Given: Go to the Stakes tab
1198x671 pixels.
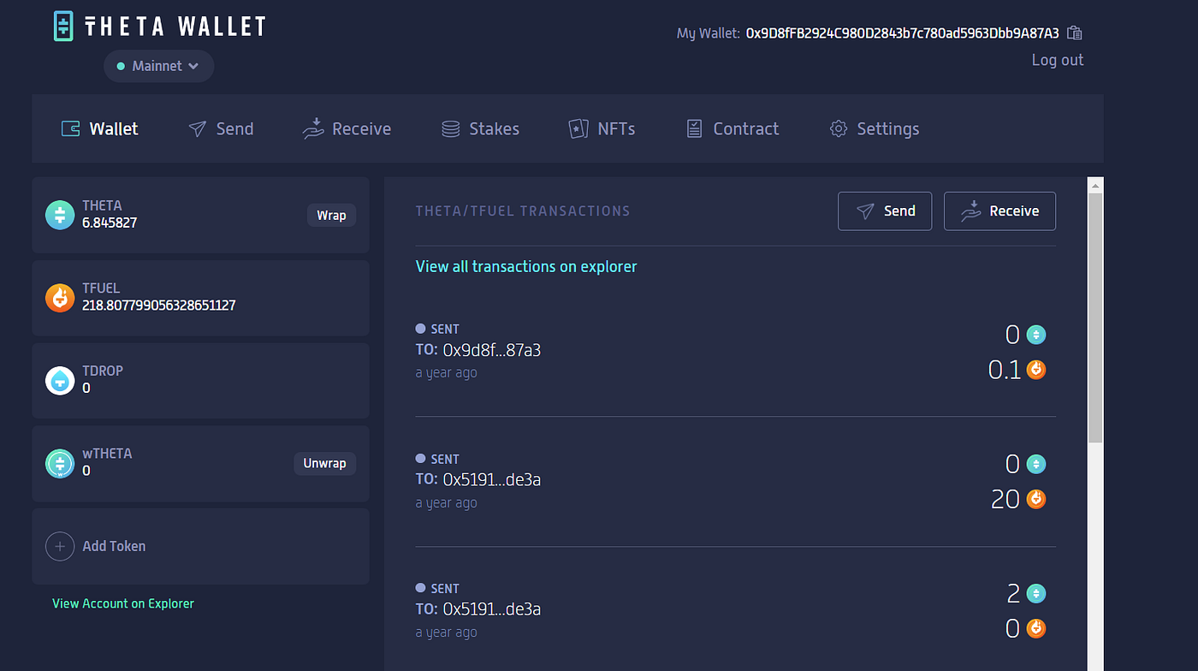Looking at the screenshot, I should pyautogui.click(x=480, y=128).
